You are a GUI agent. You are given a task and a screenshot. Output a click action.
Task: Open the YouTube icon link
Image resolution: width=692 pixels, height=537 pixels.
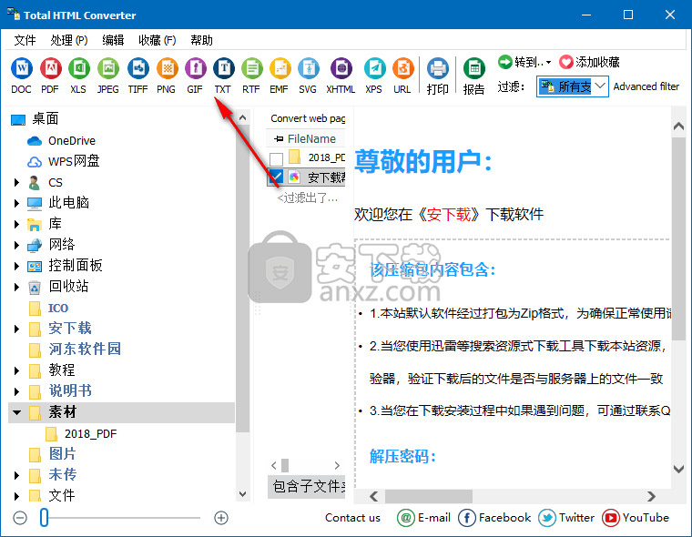pos(611,518)
